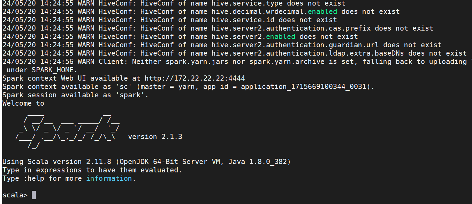Image resolution: width=472 pixels, height=204 pixels.
Task: Open the http://172.22.22.22 Web UI link
Action: [x=184, y=78]
